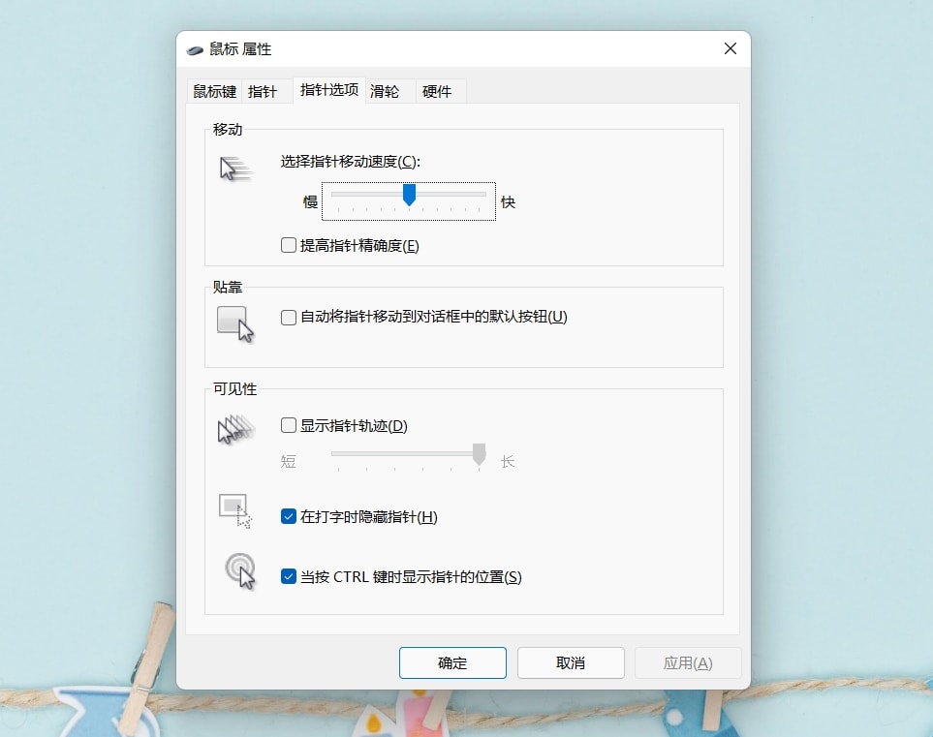
Task: Click the 贴靠 group heading
Action: pos(228,288)
